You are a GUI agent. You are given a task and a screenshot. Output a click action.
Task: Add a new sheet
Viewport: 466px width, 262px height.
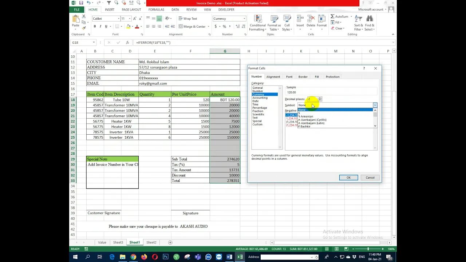[x=170, y=242]
